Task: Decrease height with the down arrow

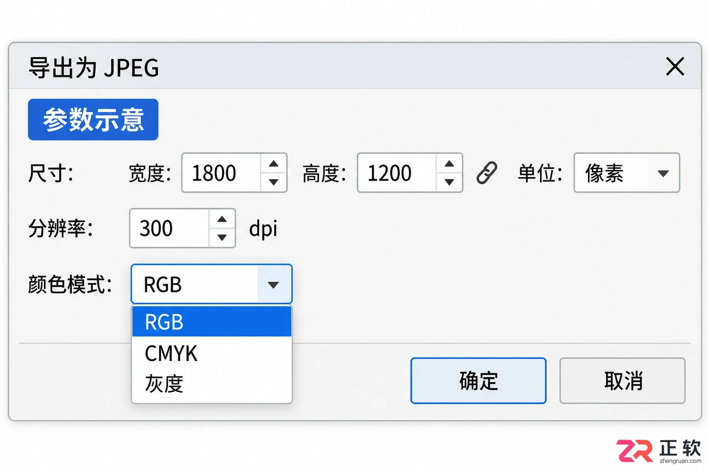Action: (x=449, y=182)
